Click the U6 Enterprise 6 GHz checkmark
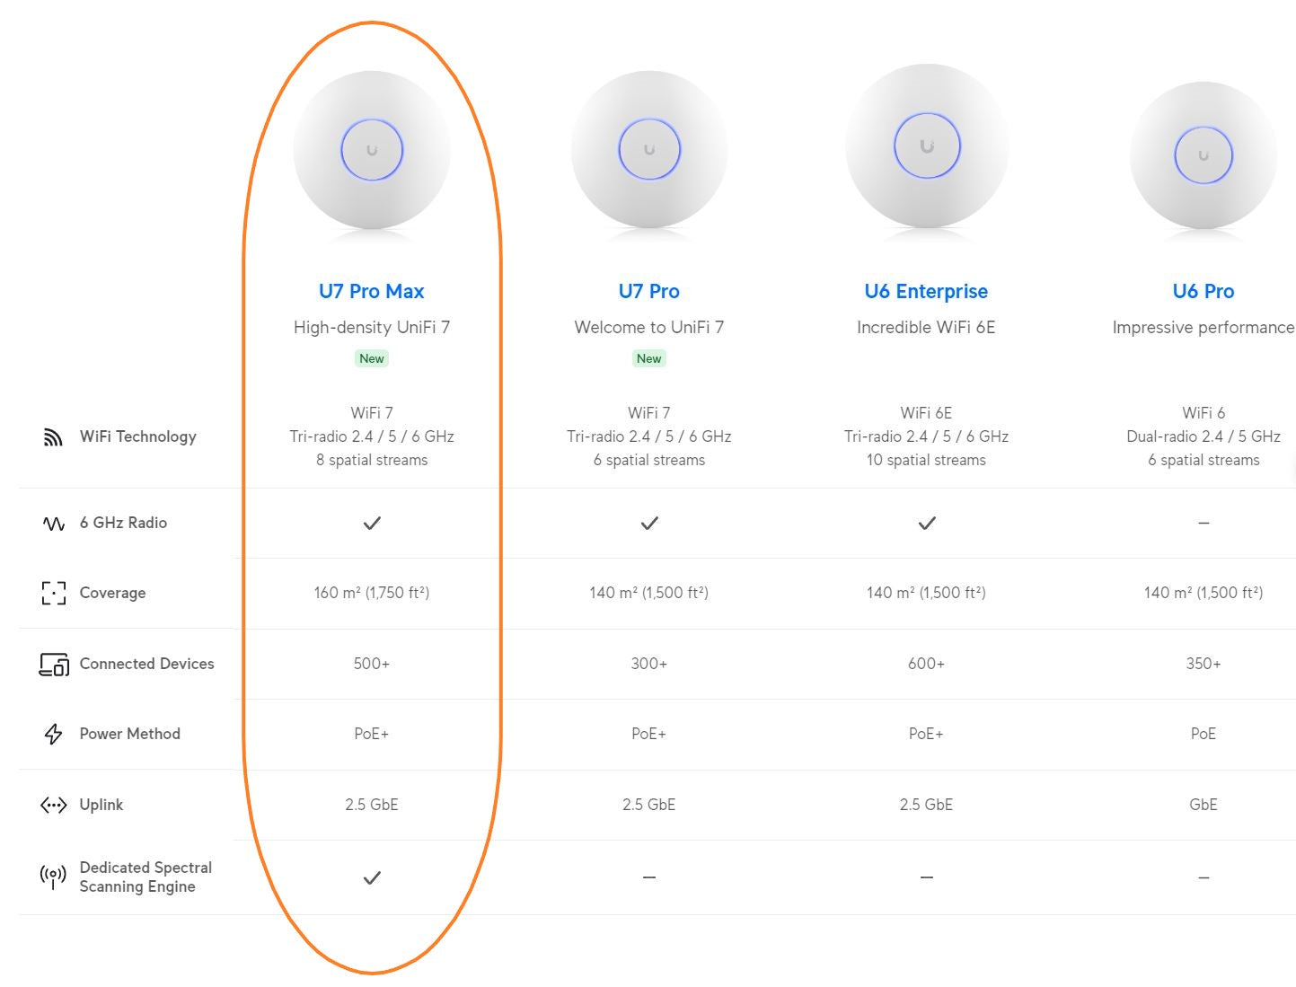 click(x=927, y=523)
